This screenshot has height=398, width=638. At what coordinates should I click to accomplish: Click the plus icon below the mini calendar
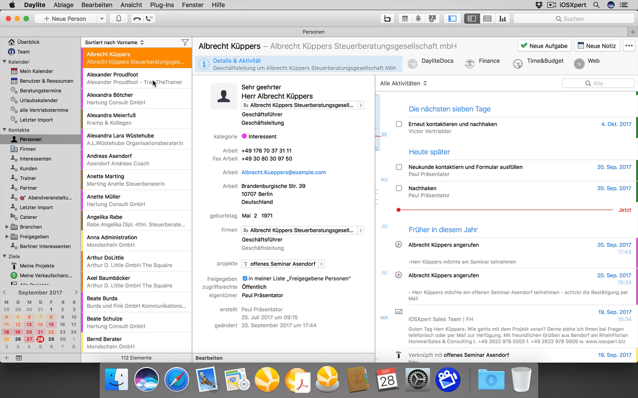[x=6, y=358]
